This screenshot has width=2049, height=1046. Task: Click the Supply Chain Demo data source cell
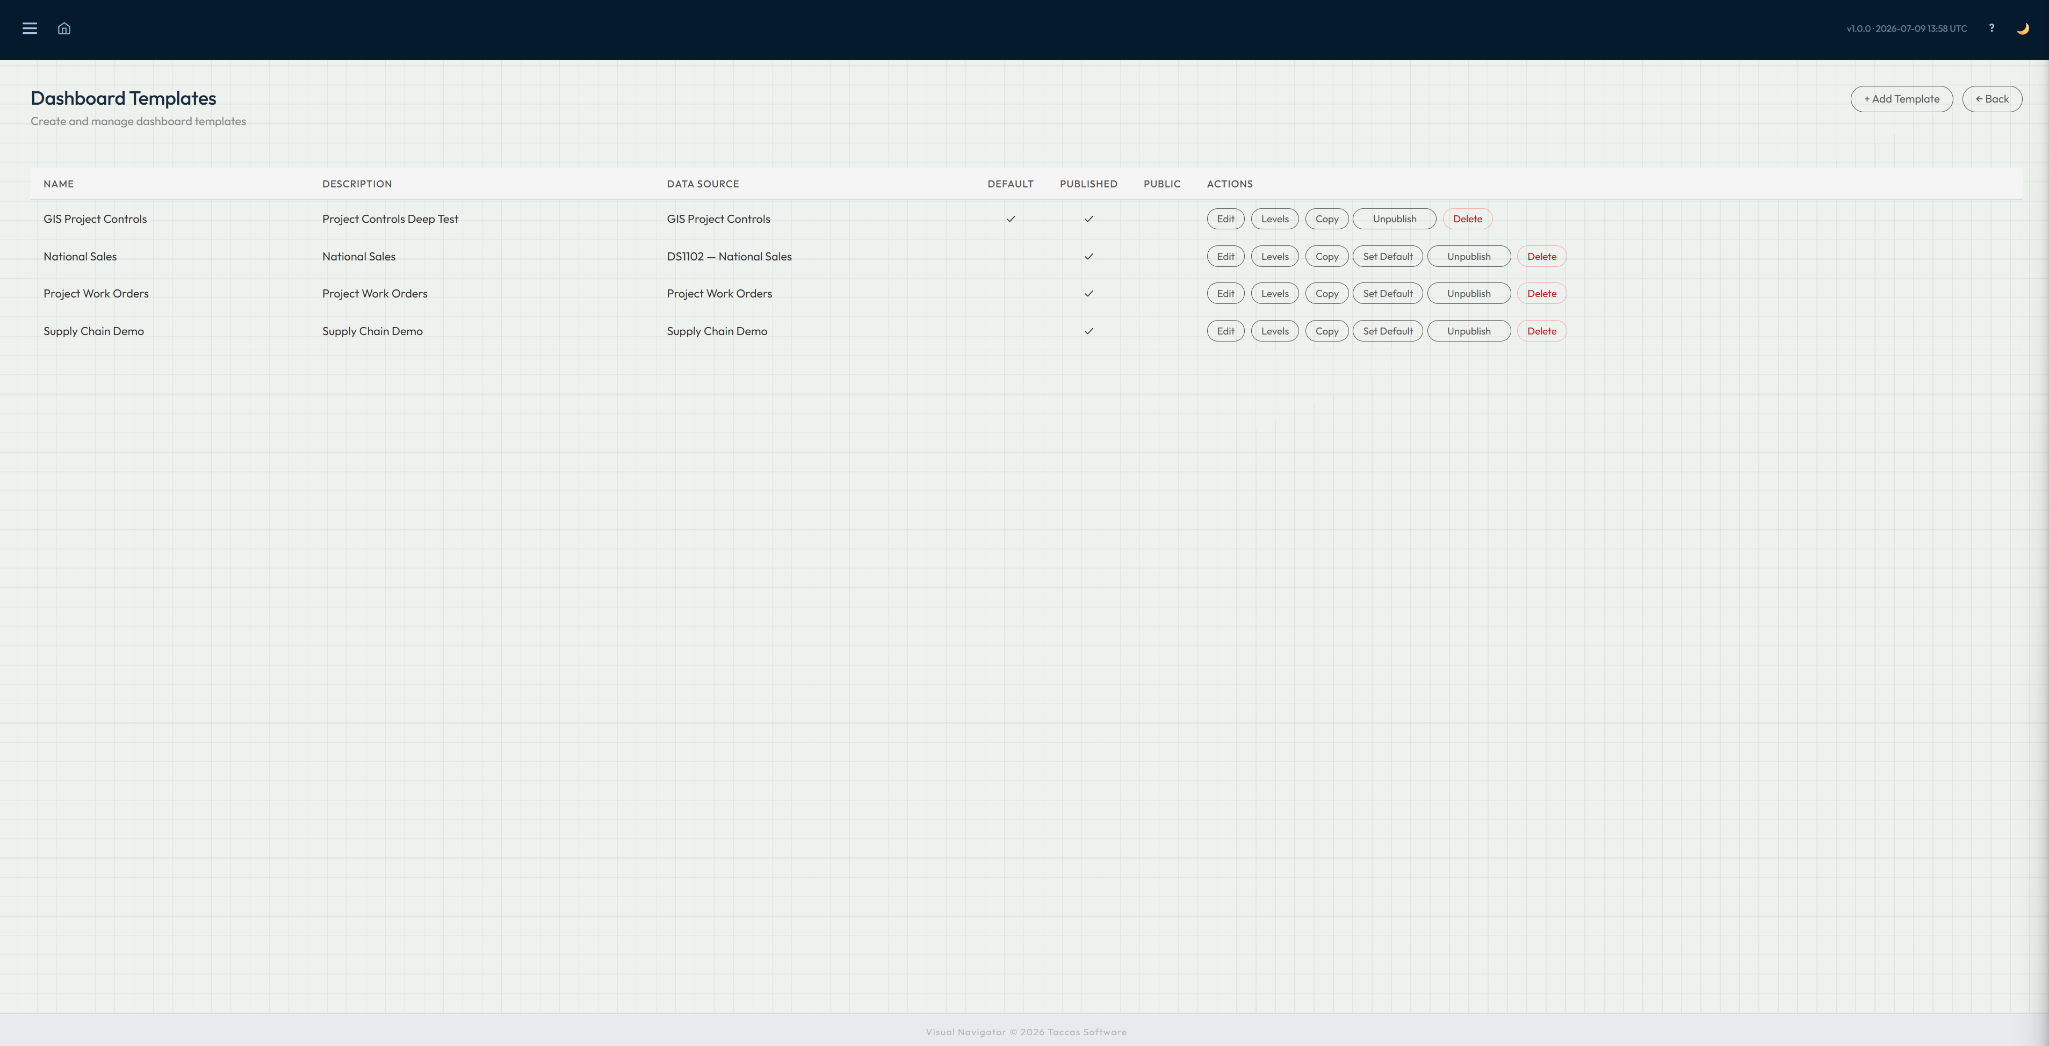click(717, 331)
